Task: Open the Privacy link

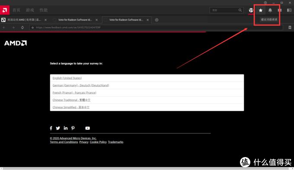Action: click(84, 142)
